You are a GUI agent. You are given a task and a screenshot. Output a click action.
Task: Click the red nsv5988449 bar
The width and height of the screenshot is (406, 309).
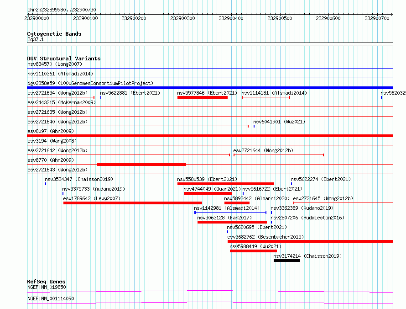[253, 251]
